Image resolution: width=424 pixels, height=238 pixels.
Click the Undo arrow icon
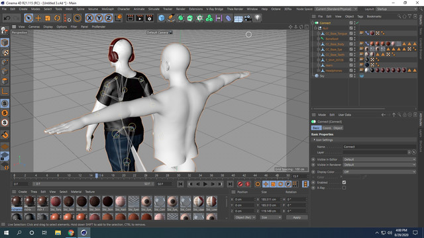(7, 18)
